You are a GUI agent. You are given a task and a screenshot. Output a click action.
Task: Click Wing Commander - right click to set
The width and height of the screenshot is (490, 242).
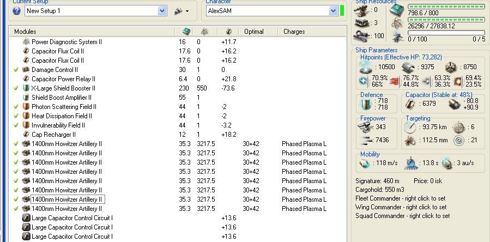click(x=401, y=207)
